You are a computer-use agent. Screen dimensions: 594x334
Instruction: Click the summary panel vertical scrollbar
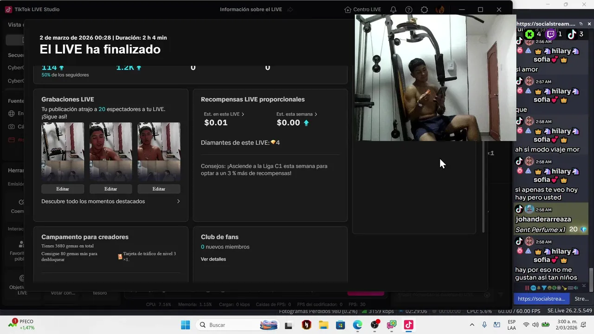click(x=483, y=186)
